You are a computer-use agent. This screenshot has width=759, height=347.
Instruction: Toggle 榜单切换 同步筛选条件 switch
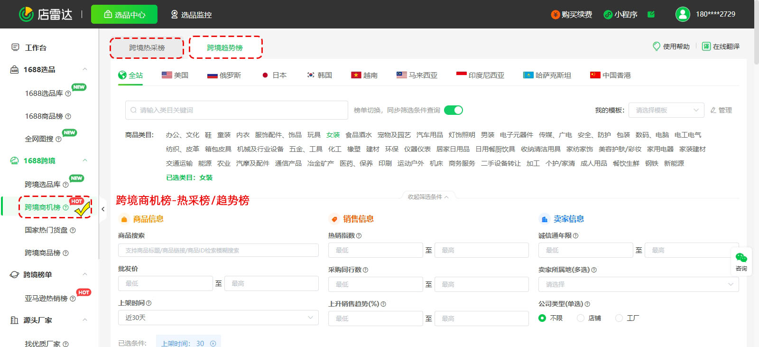coord(454,110)
